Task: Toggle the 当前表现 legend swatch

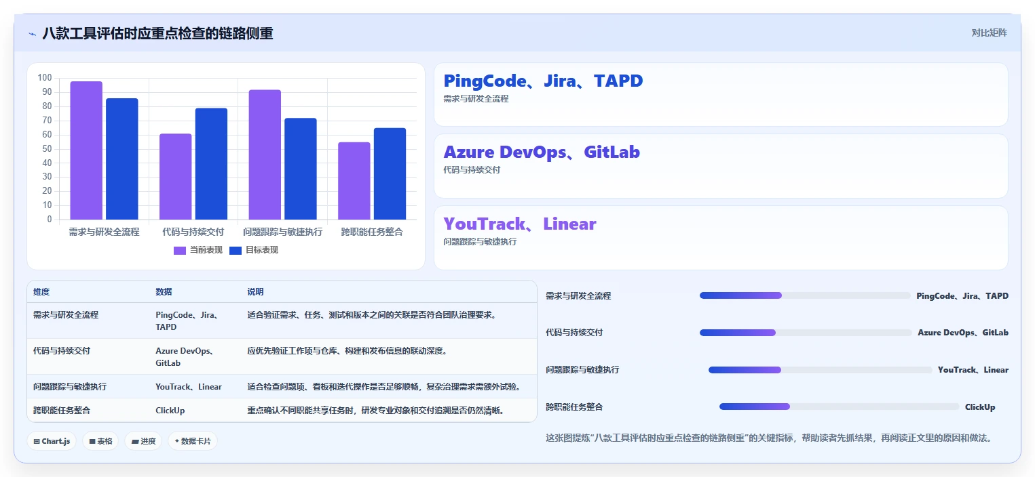Action: point(180,250)
